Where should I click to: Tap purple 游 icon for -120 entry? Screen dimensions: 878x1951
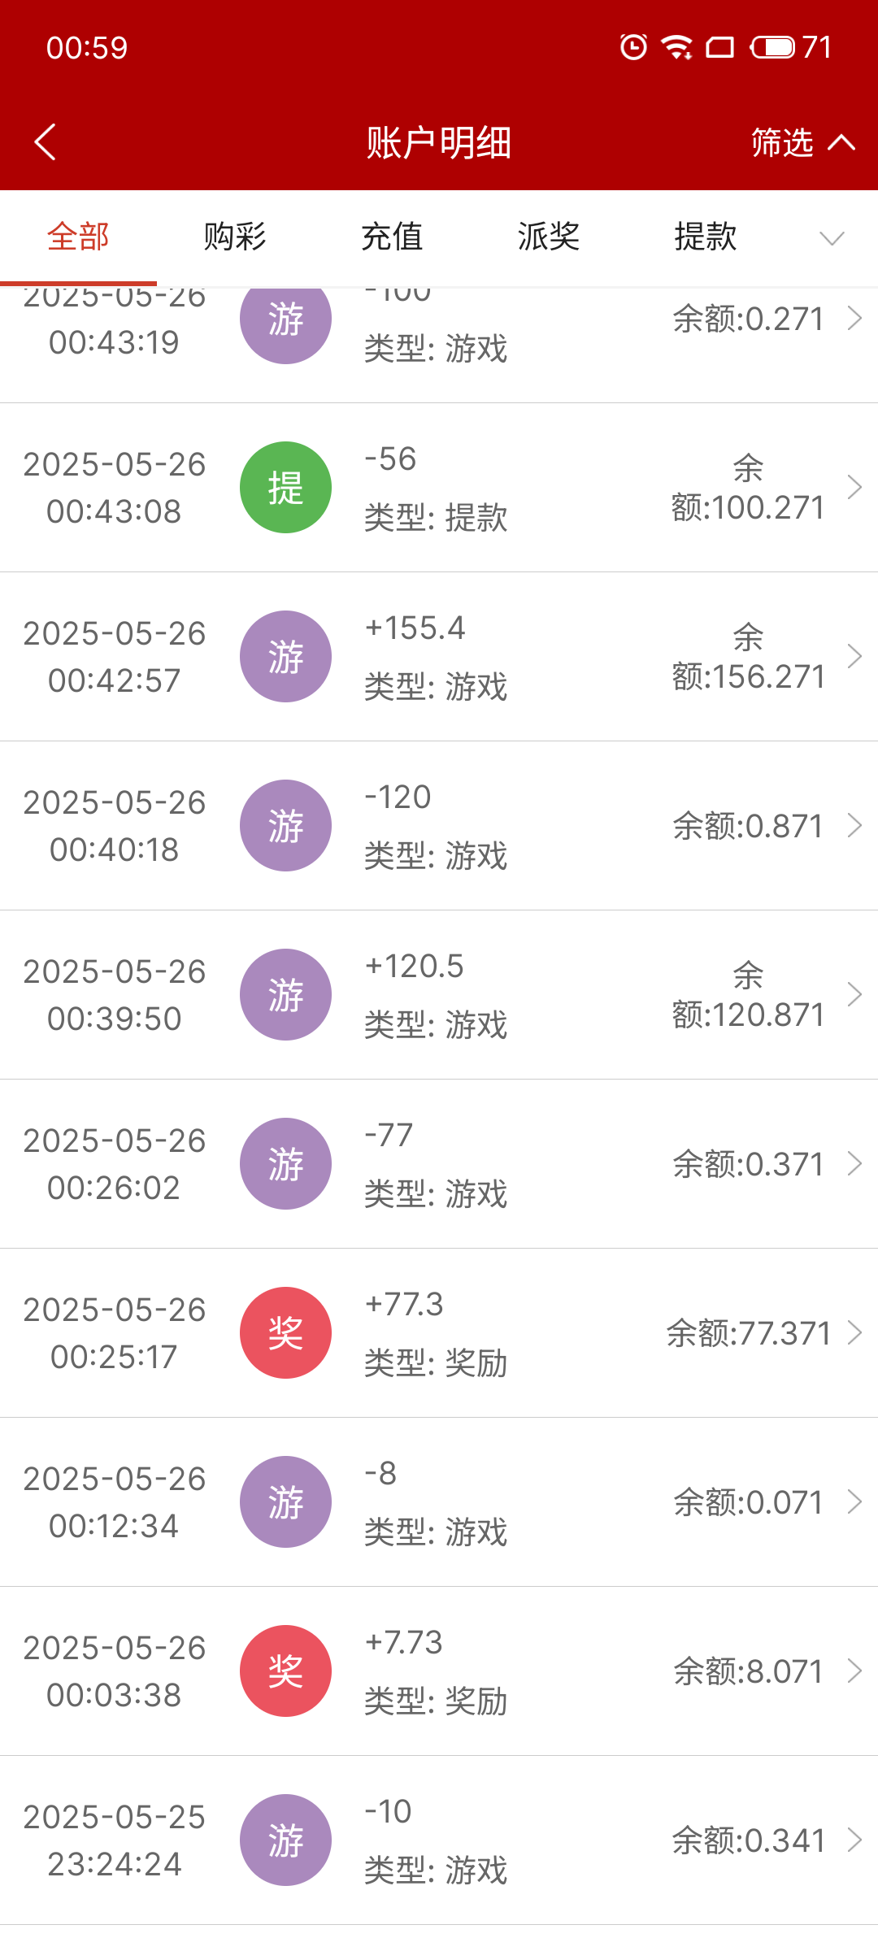[285, 826]
